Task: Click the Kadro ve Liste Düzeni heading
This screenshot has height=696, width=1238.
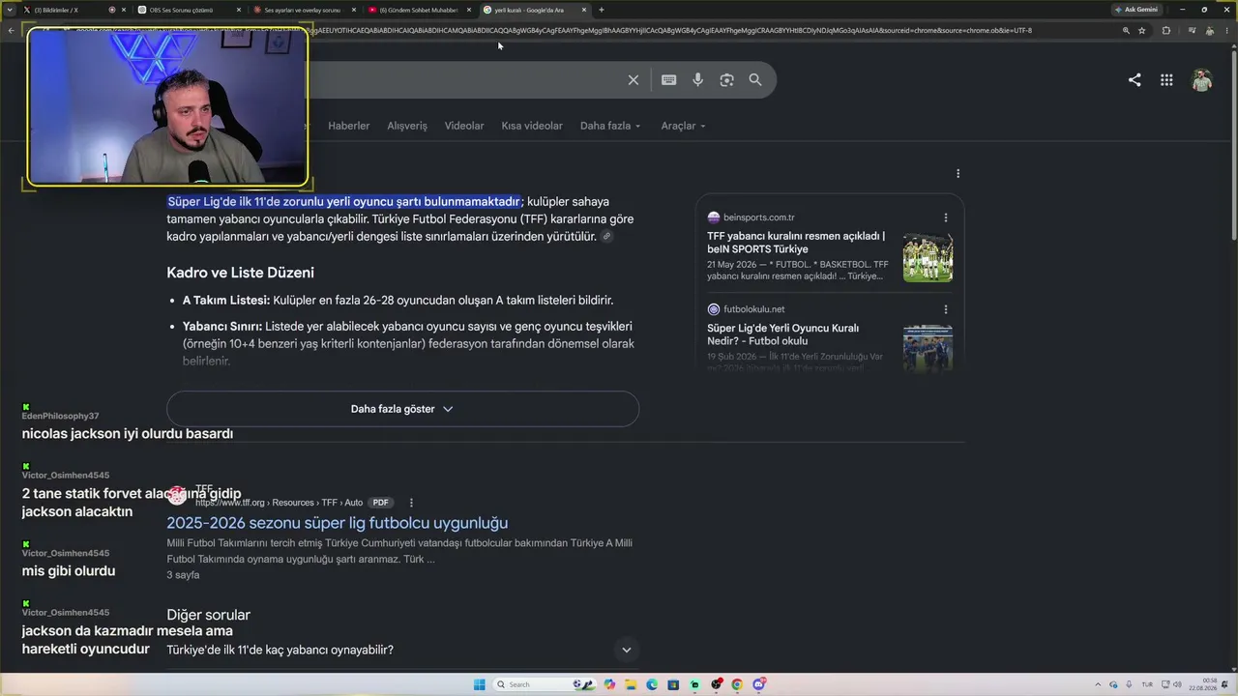Action: [240, 273]
